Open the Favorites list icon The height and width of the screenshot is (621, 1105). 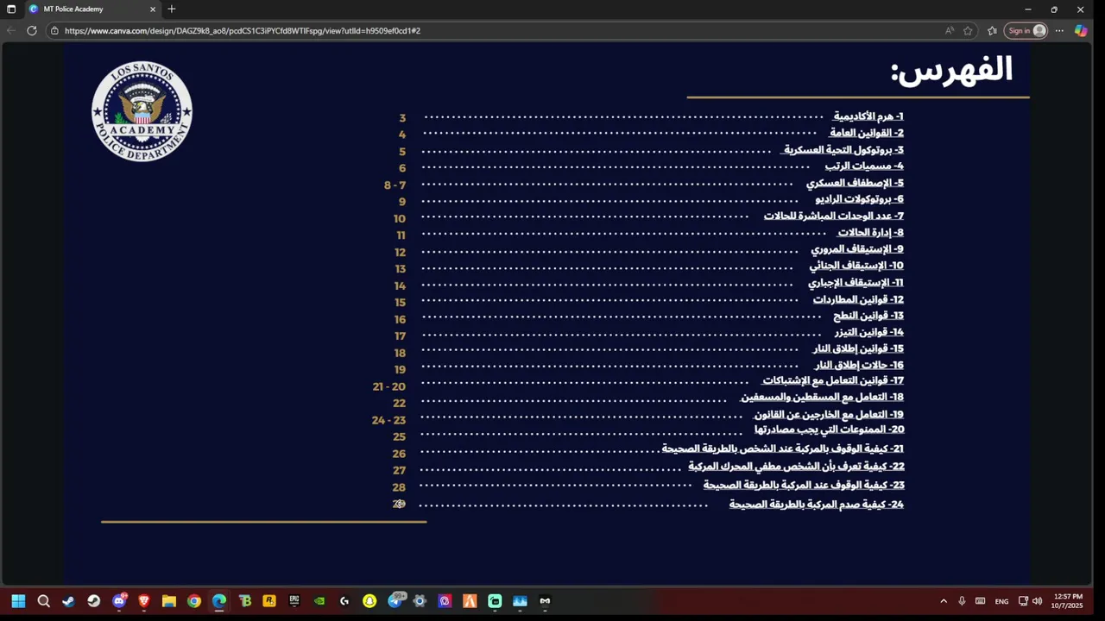[992, 30]
